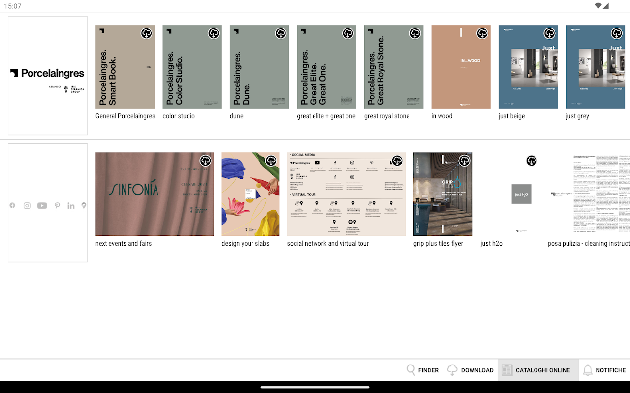Download the Great Royal Stone catalog

pos(415,33)
